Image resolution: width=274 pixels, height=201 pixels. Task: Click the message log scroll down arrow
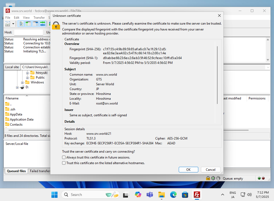(268, 60)
